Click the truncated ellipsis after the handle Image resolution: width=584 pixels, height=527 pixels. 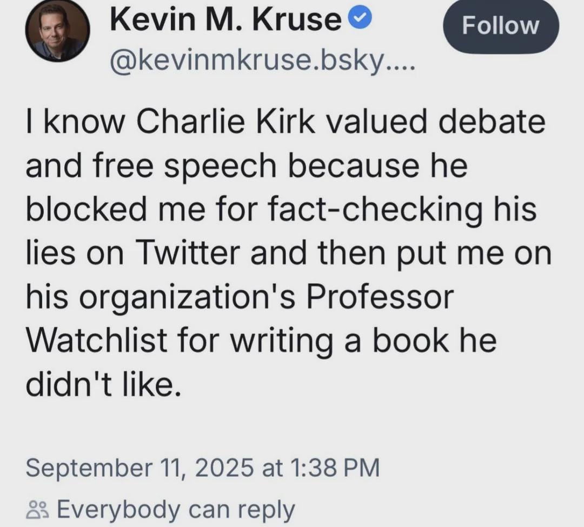coord(402,65)
